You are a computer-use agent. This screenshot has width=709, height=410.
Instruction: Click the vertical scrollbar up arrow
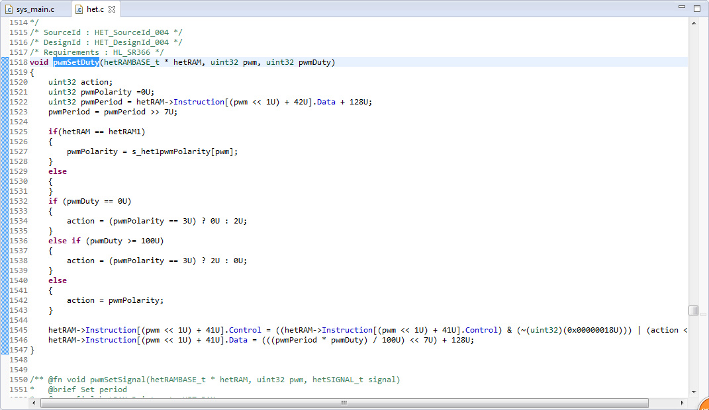coord(694,23)
